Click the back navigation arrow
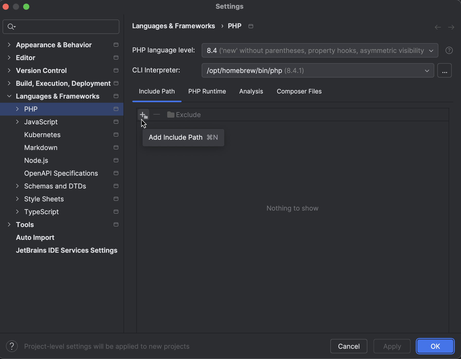The height and width of the screenshot is (359, 461). [438, 27]
